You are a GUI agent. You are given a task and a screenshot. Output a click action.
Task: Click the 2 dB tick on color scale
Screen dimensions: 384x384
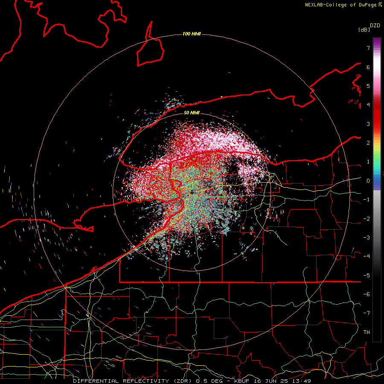[x=368, y=143]
